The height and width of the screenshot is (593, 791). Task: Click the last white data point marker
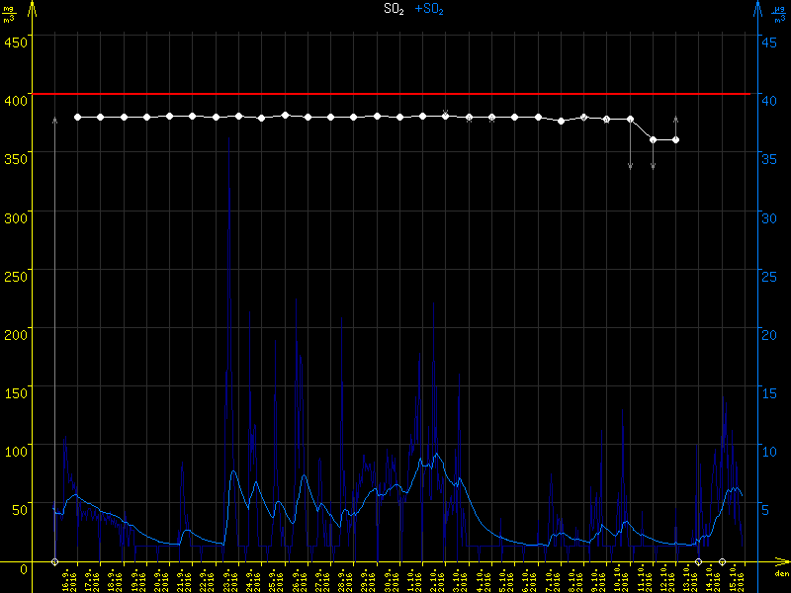pos(676,139)
